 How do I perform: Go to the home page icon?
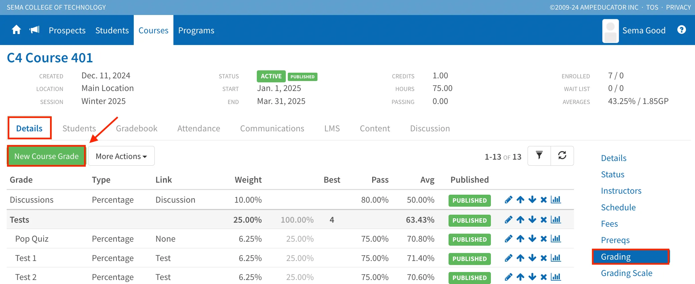16,30
